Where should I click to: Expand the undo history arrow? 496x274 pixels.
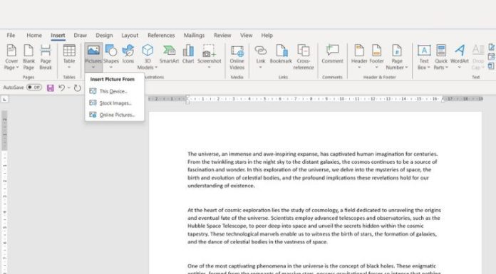coord(68,88)
